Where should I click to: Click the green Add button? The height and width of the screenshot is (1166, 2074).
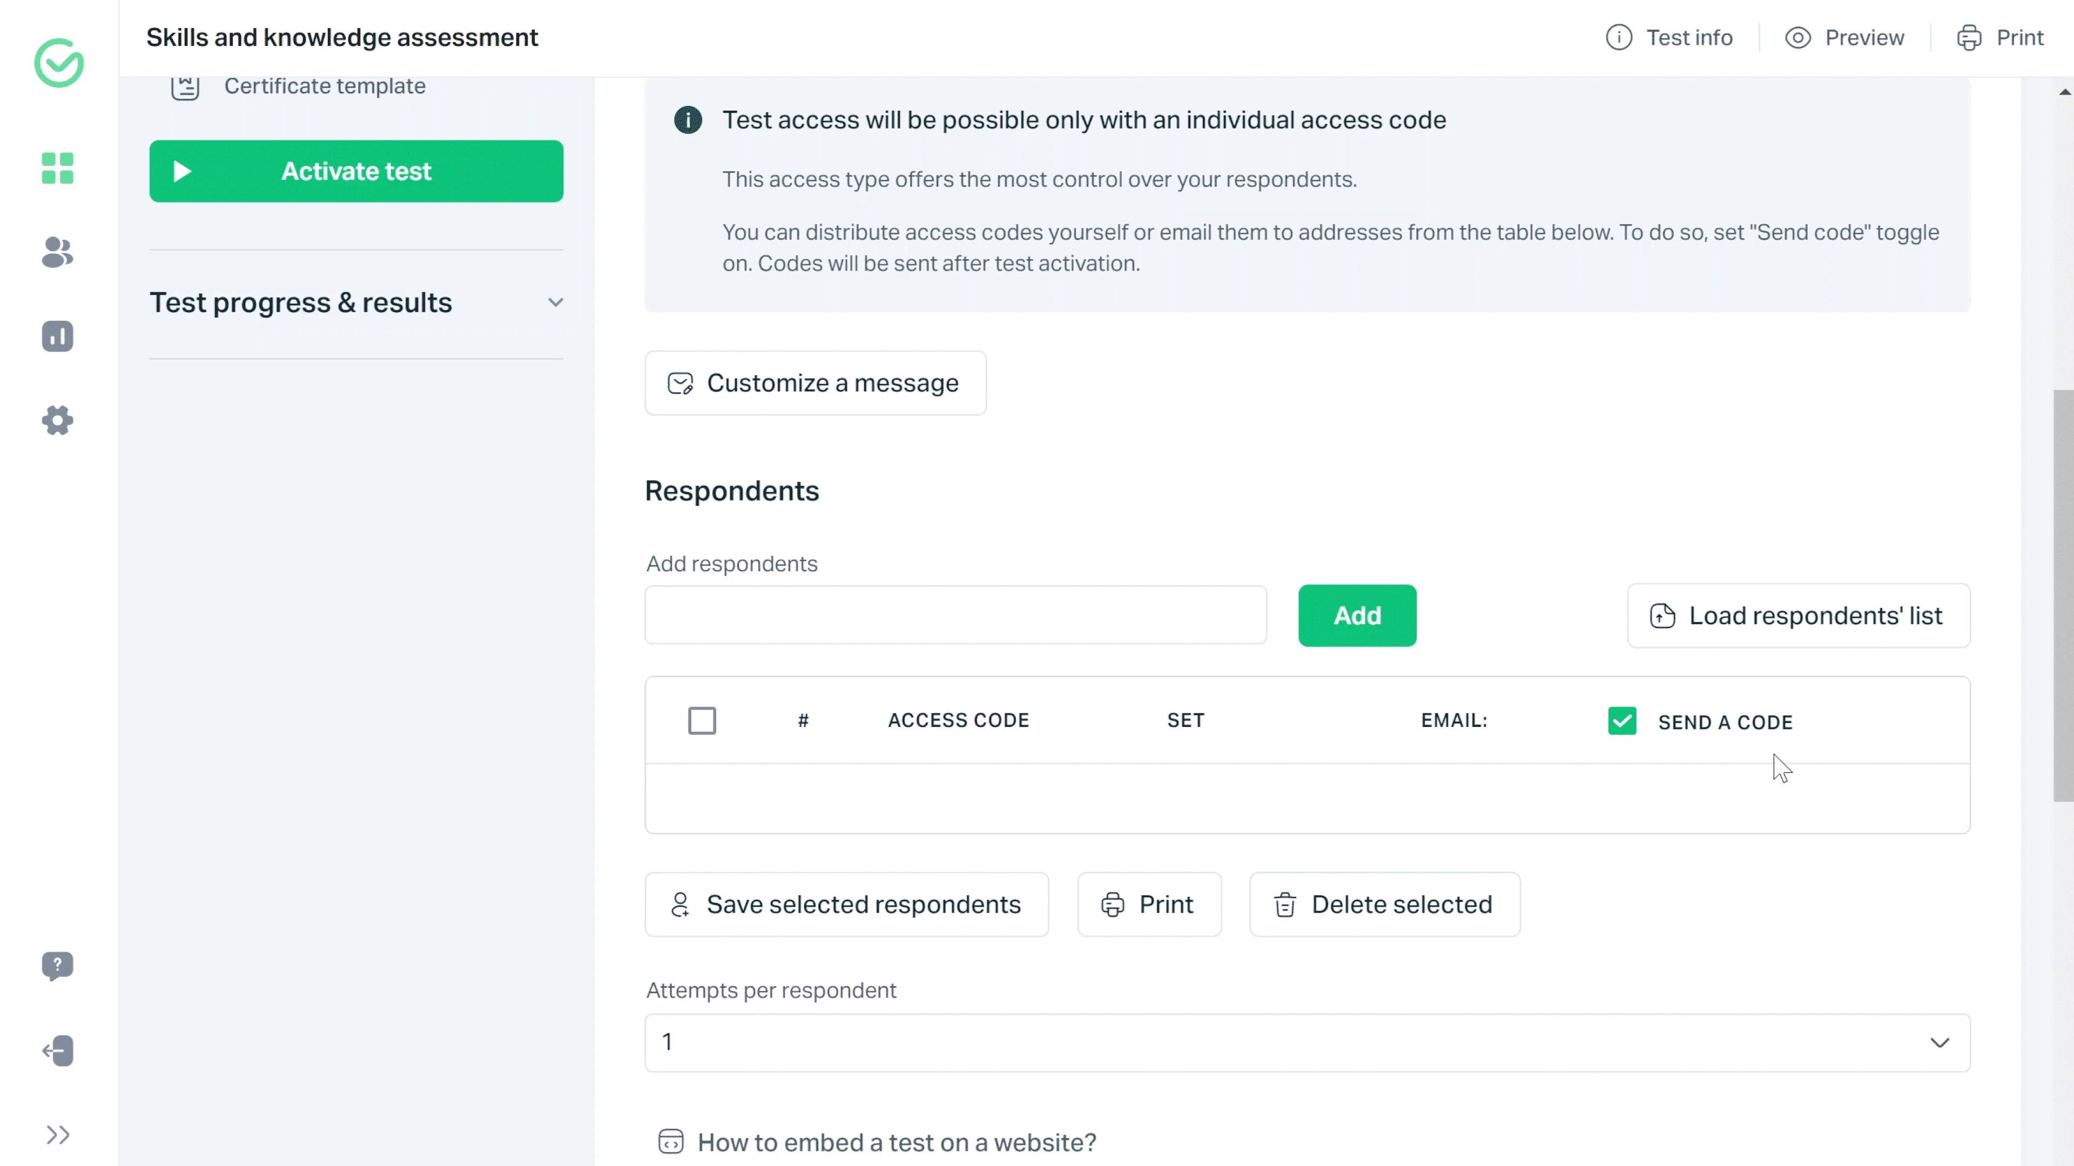tap(1357, 615)
